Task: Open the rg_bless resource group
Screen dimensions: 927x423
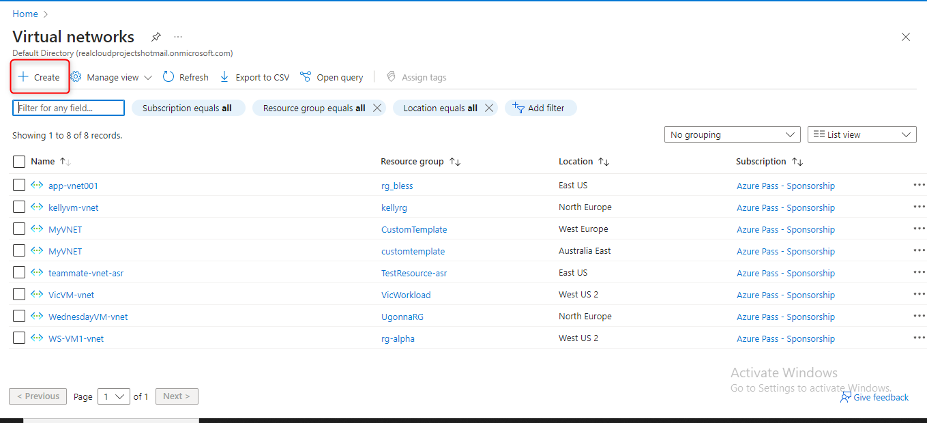Action: coord(397,186)
